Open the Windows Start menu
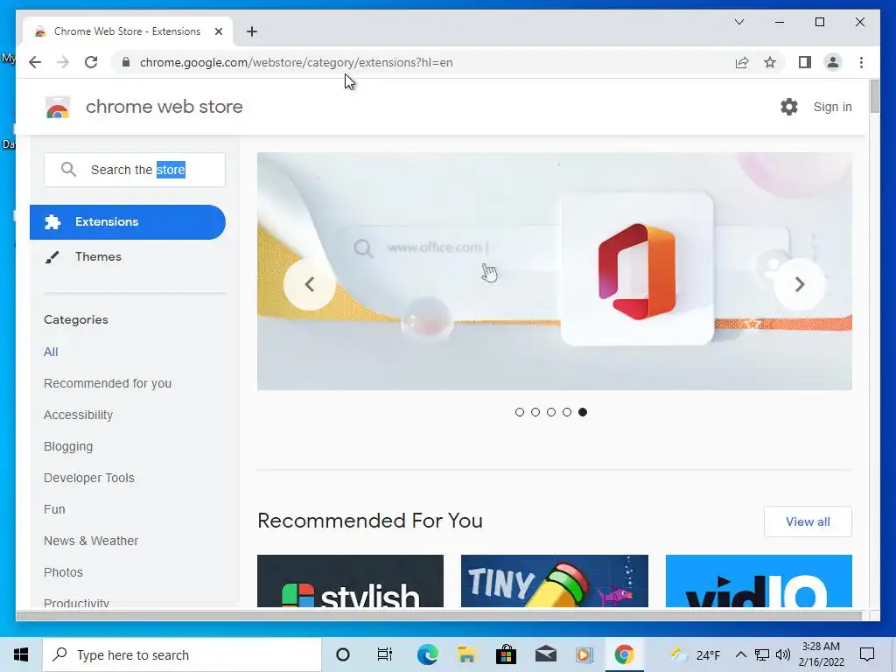 (x=21, y=654)
